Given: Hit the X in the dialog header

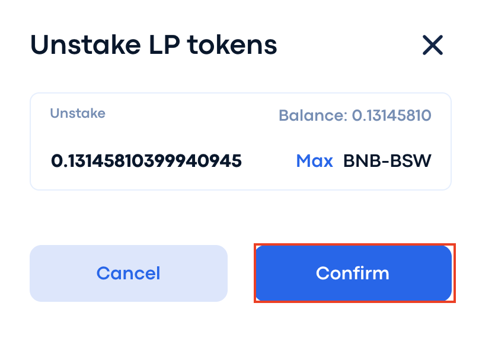Looking at the screenshot, I should (433, 45).
